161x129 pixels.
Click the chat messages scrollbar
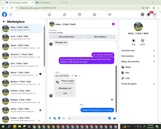tap(116, 89)
